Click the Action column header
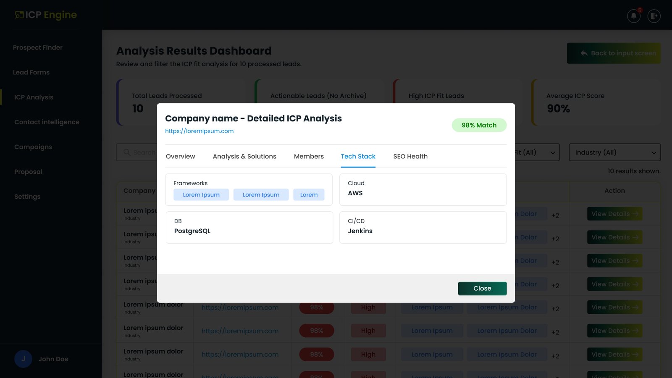Screen dimensions: 672x378 pos(614,191)
